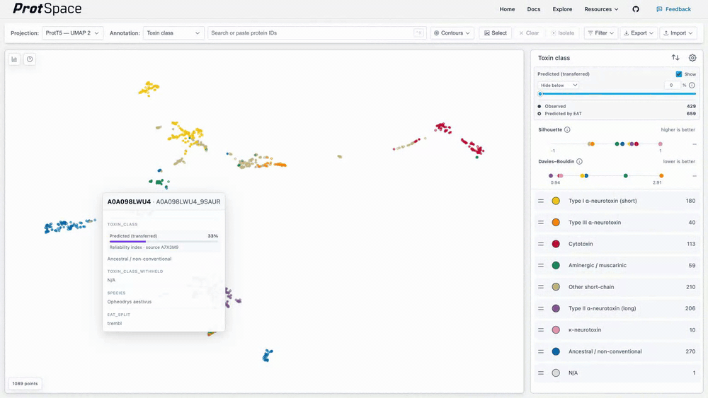
Task: Toggle N/A grey swatch
Action: pos(556,373)
